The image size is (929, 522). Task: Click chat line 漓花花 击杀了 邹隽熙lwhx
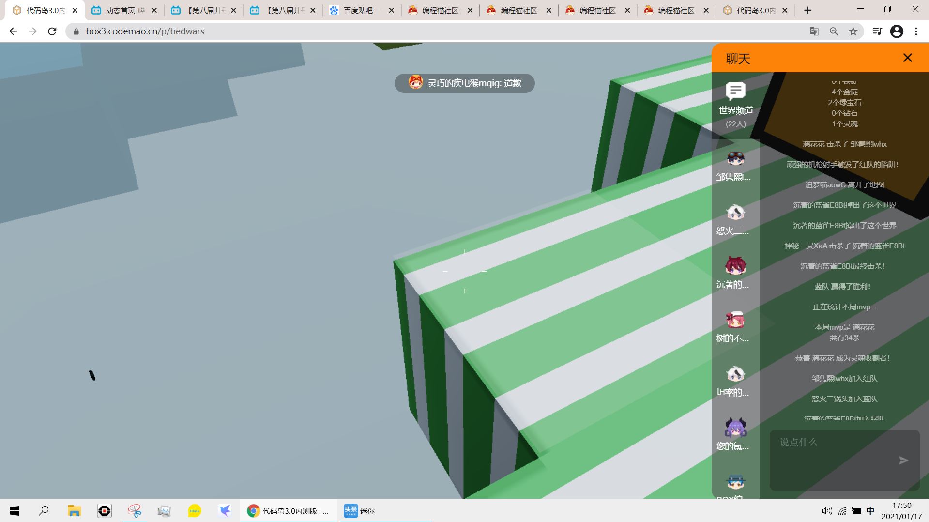pos(844,144)
